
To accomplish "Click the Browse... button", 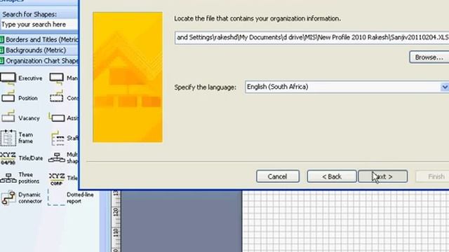I will coord(429,57).
